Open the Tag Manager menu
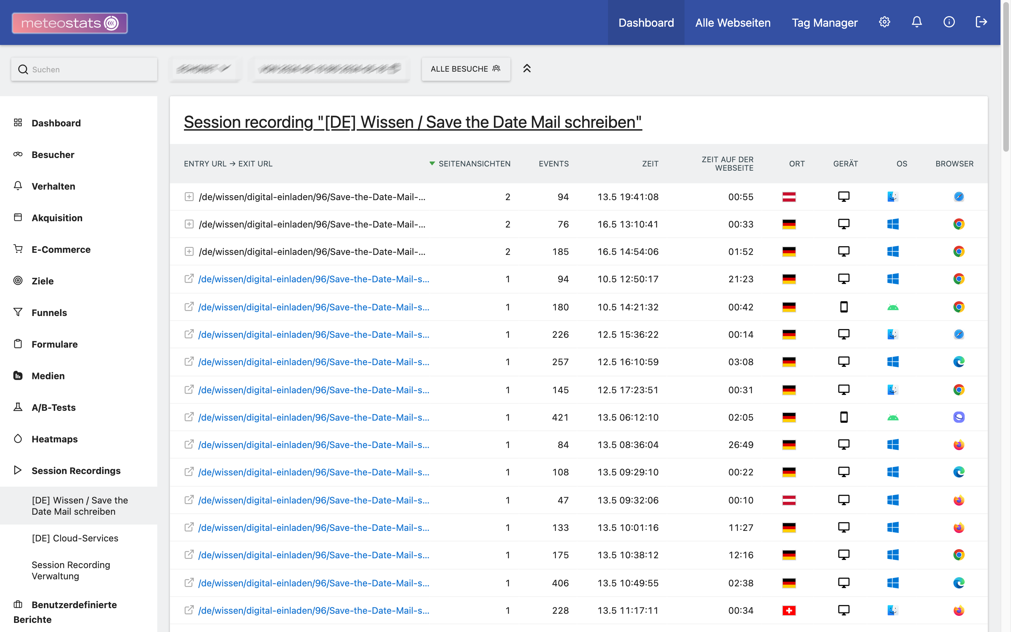The image size is (1011, 632). 824,22
